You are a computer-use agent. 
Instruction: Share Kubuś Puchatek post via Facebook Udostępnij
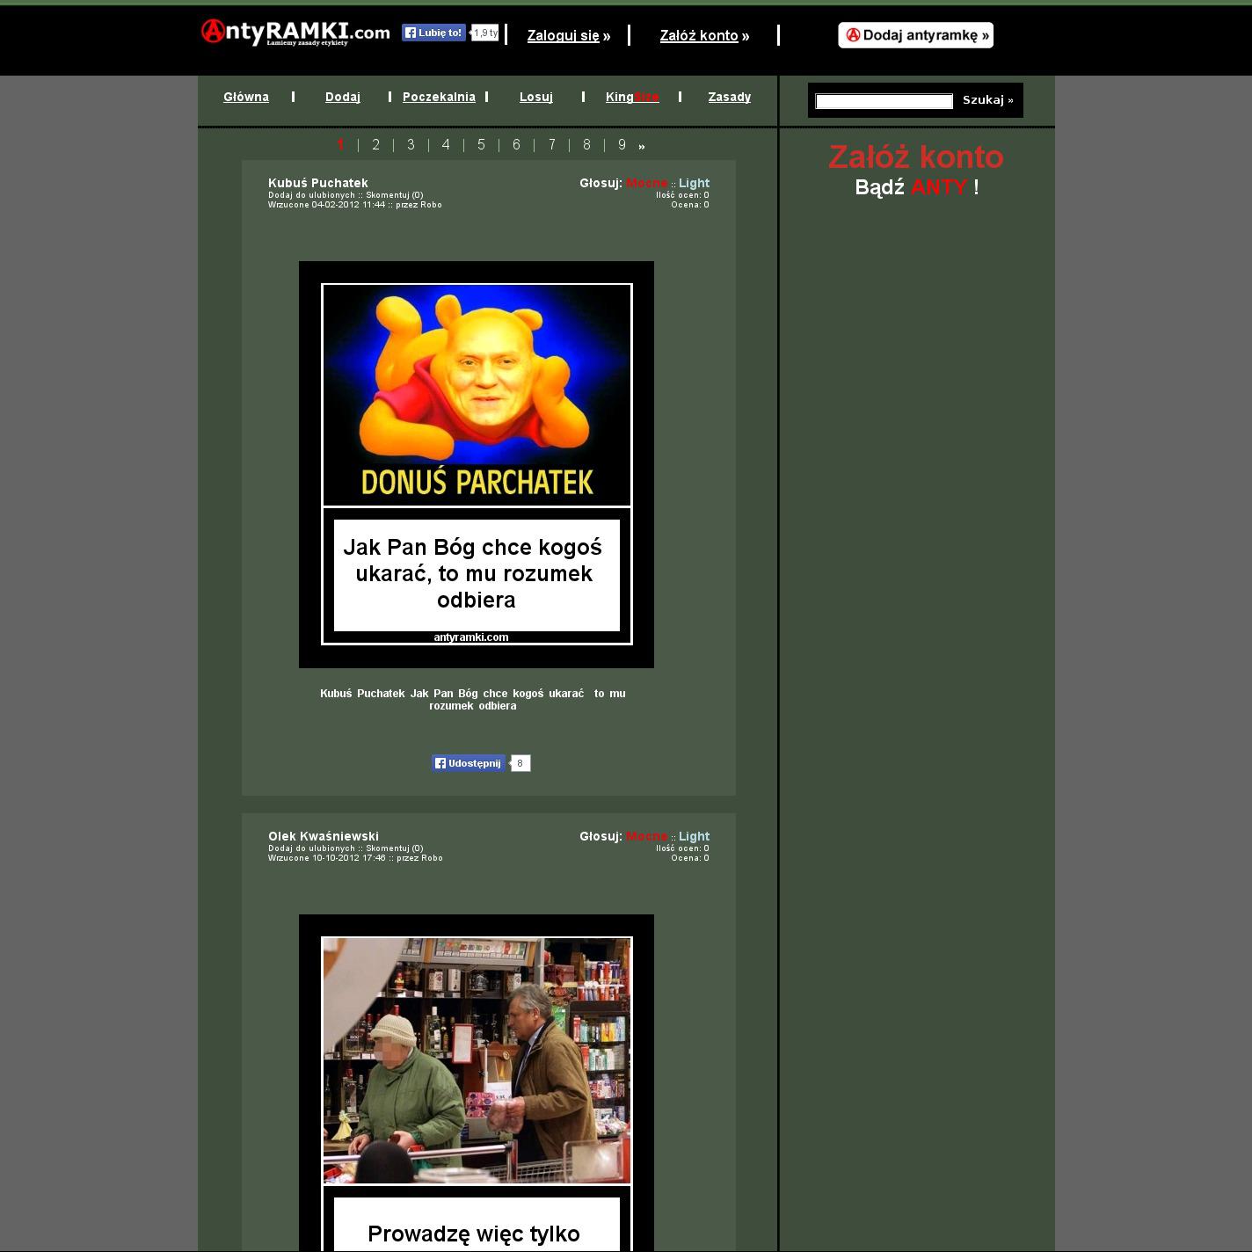pyautogui.click(x=469, y=763)
